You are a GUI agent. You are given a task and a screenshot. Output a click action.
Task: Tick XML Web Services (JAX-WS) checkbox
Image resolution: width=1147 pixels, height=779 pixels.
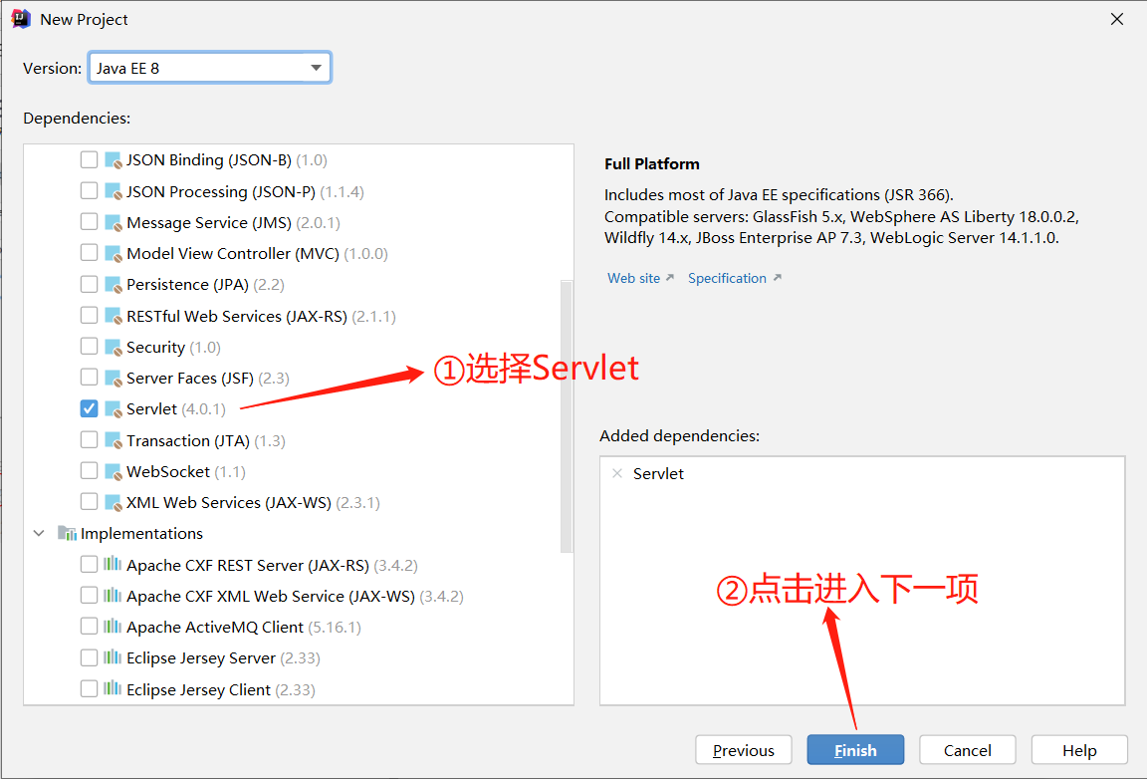pyautogui.click(x=89, y=502)
